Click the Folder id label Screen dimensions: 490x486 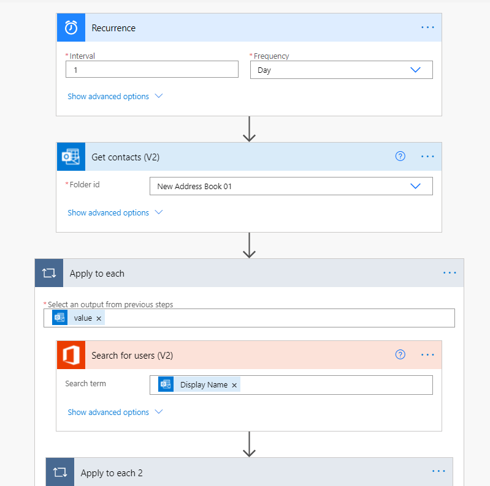tap(85, 185)
